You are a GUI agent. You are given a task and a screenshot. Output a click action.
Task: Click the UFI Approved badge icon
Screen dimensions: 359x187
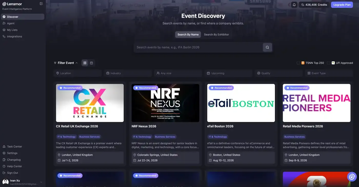tap(333, 63)
